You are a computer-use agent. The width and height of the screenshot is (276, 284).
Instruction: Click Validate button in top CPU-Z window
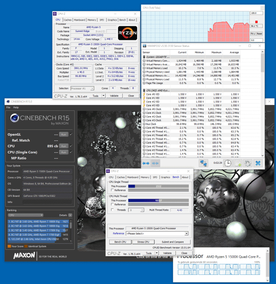(114, 96)
